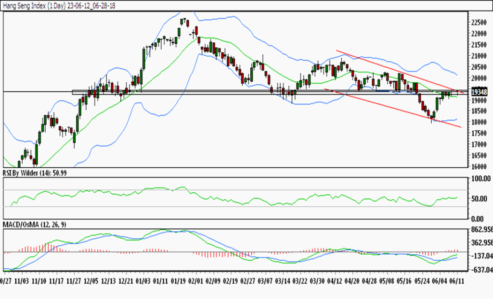Image resolution: width=493 pixels, height=299 pixels.
Task: Click the 20500 price axis label
Action: coord(479,67)
